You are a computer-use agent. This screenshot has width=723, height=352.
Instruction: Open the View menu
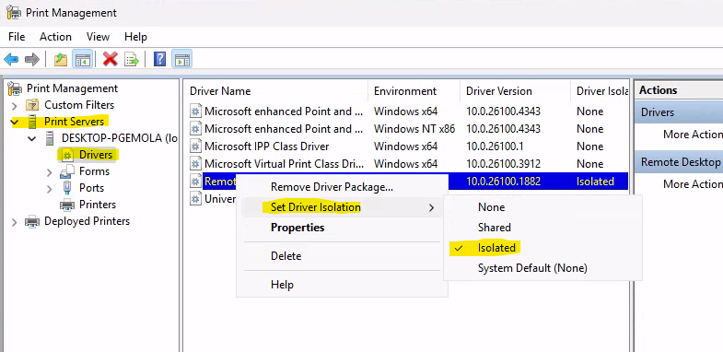pos(98,37)
